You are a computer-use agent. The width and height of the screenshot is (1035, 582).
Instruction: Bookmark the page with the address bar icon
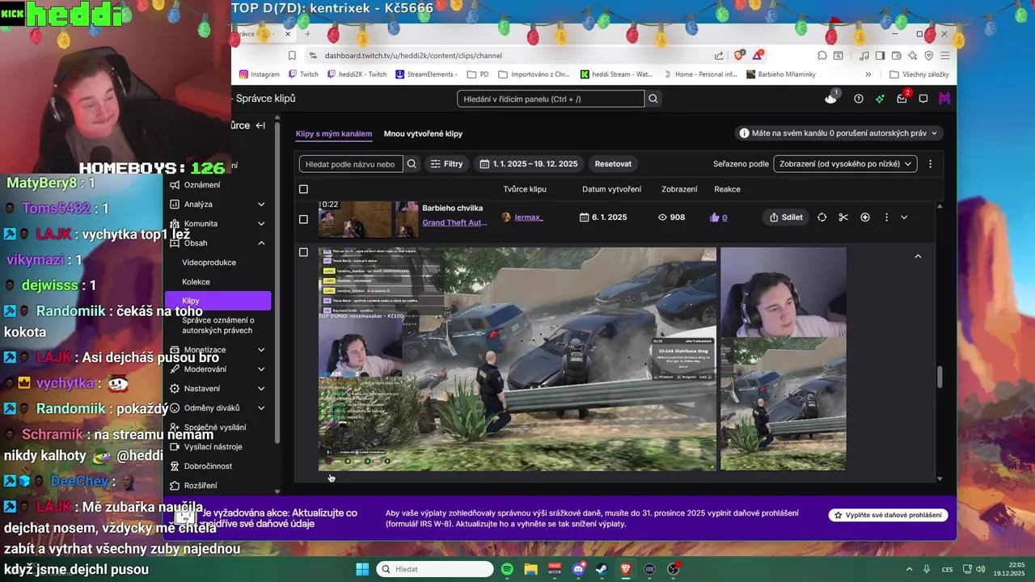click(292, 55)
